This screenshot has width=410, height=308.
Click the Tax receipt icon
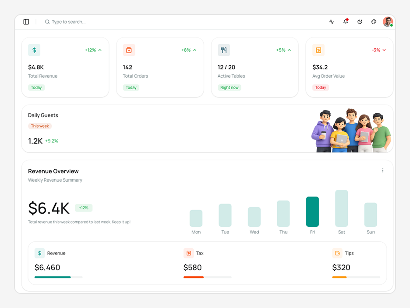188,253
